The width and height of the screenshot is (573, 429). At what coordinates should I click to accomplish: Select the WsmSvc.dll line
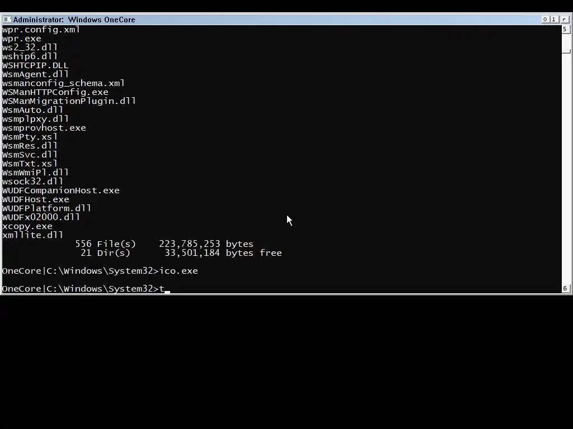coord(30,155)
